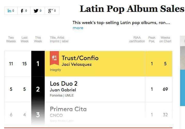Click the red #1 ribbon badge
Viewport: 185px width, 129px height.
tap(55, 58)
